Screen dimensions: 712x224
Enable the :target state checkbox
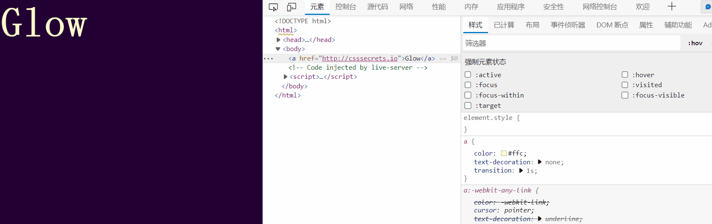[x=468, y=105]
